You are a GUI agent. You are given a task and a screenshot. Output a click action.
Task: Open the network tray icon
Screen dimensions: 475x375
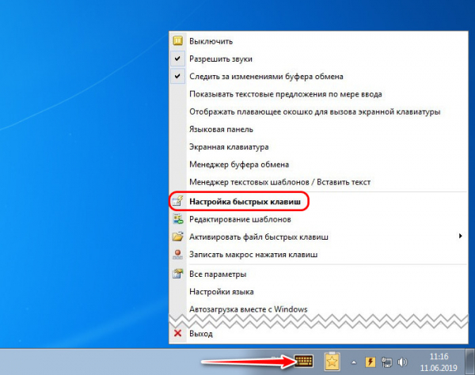[x=386, y=362]
